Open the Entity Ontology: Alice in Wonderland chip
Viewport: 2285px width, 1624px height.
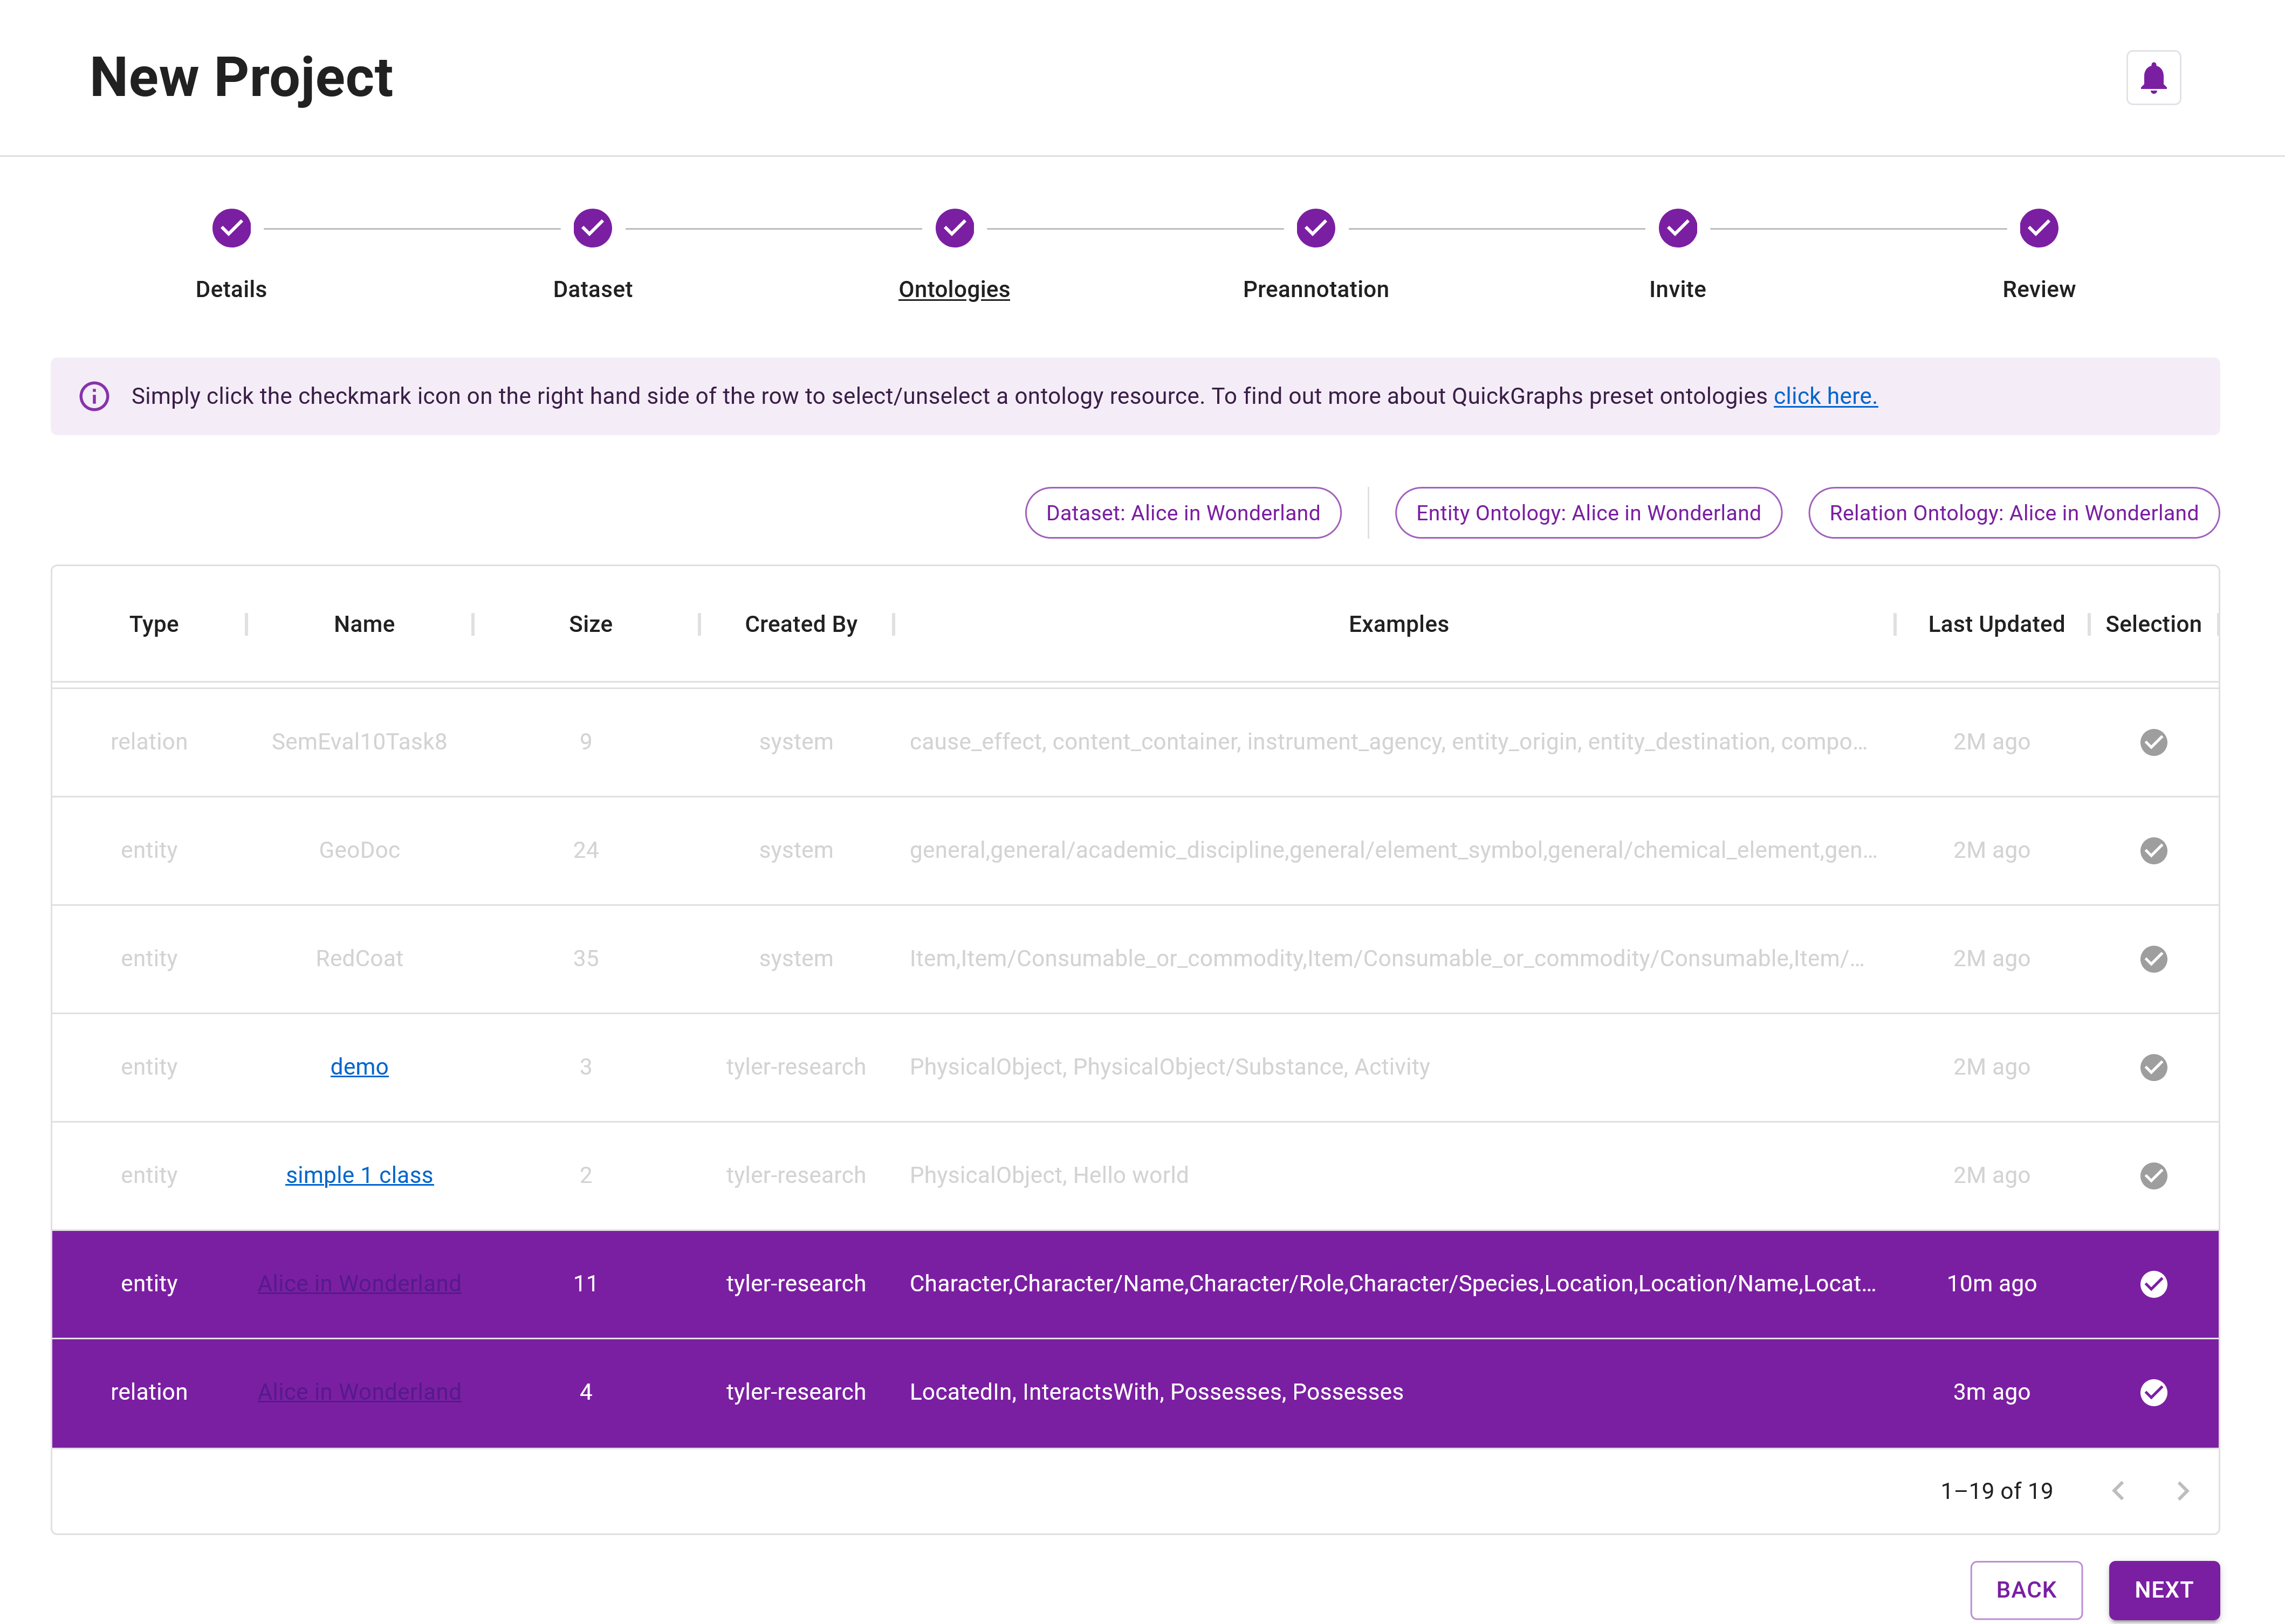(x=1587, y=512)
